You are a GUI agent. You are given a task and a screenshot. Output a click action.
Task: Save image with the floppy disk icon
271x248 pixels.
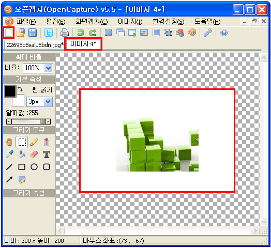point(33,33)
